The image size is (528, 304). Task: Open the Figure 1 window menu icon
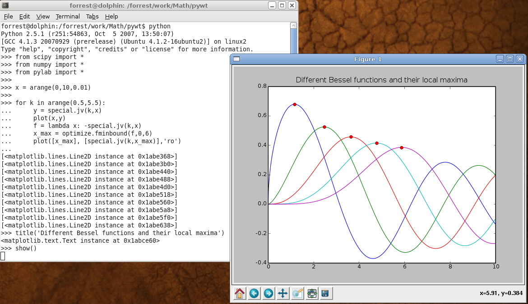point(236,59)
